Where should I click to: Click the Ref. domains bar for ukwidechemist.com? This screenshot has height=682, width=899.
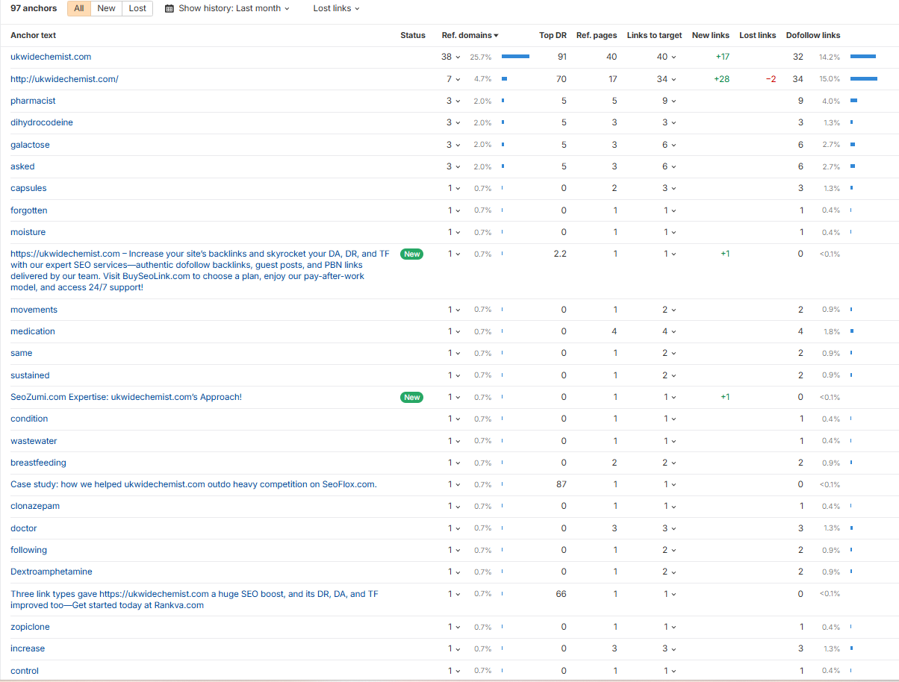[515, 57]
